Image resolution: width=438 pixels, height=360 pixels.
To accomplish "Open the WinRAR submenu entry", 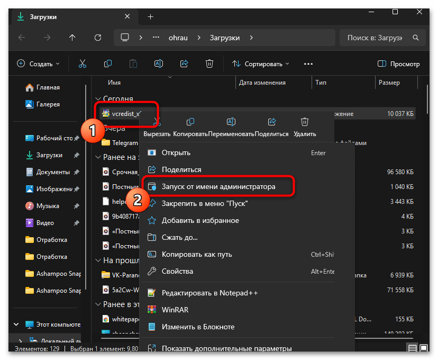I will [238, 310].
